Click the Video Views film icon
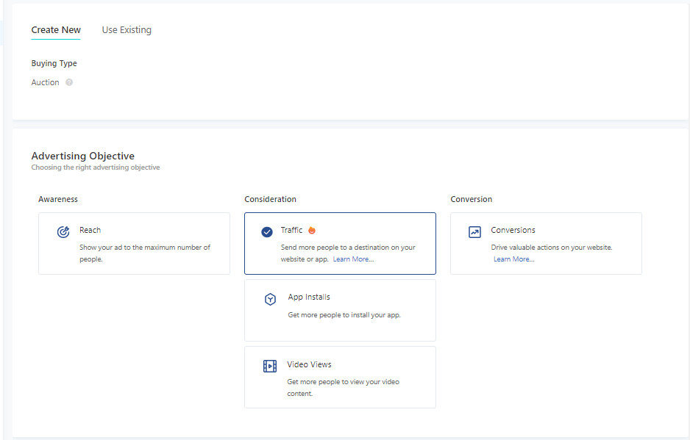This screenshot has height=440, width=690. (x=270, y=366)
